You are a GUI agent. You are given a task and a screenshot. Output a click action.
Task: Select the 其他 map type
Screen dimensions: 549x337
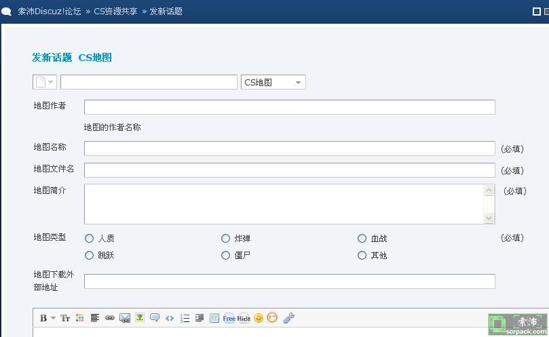(362, 255)
